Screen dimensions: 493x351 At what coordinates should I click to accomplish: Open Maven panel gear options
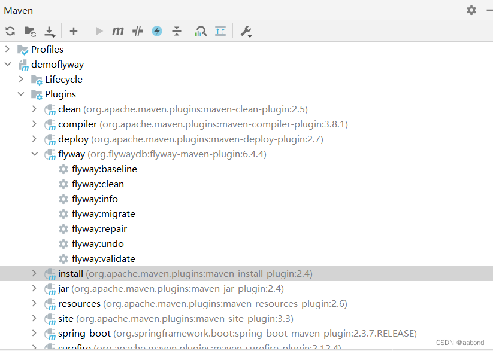[471, 10]
